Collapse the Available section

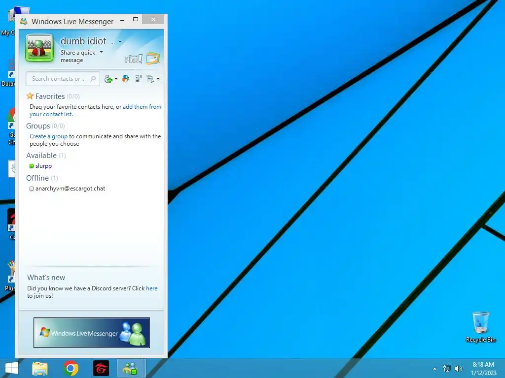point(41,156)
